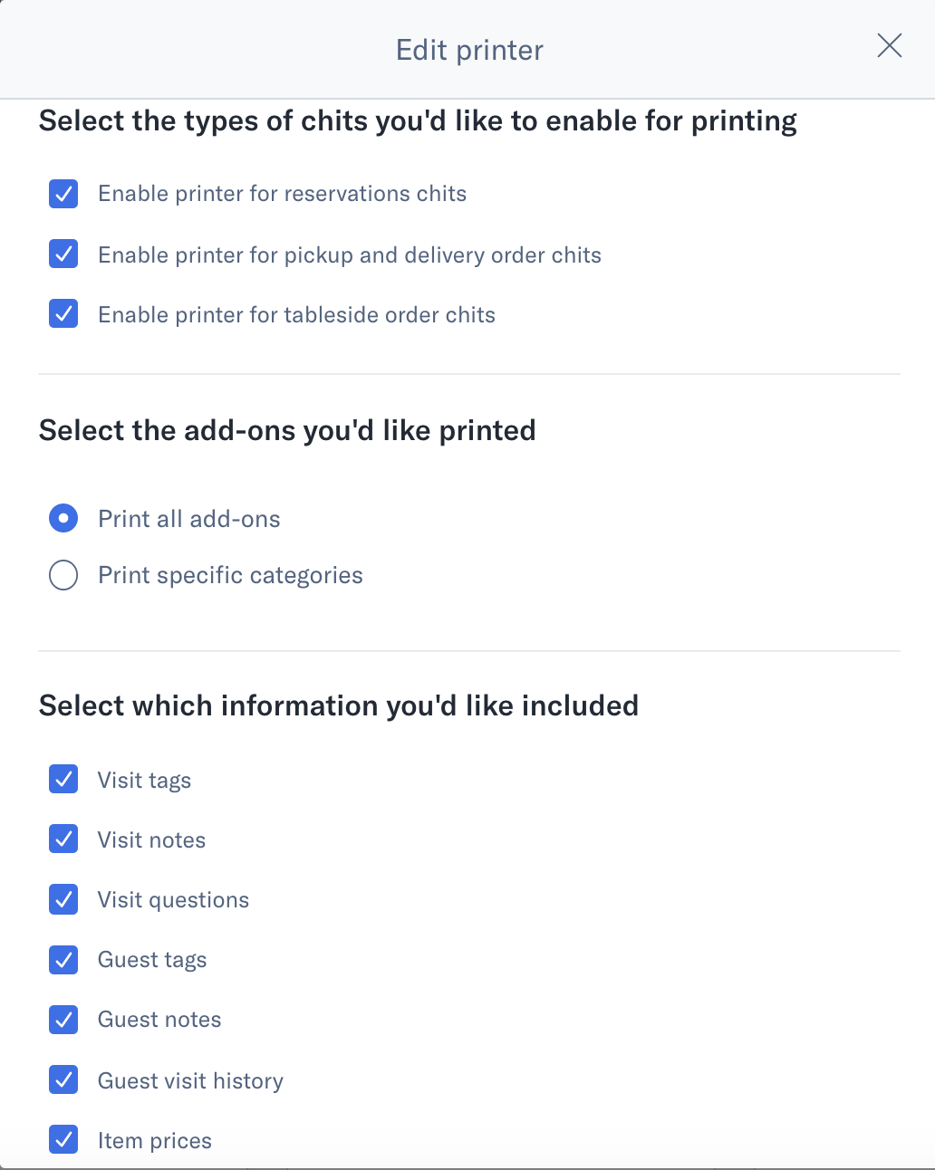Choose Print specific categories
Screen dimensions: 935x1170
pos(63,574)
